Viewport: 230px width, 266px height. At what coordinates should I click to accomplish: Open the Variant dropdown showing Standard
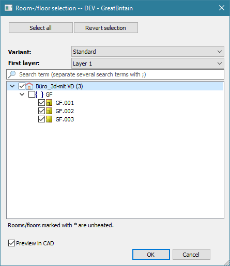[x=148, y=52]
